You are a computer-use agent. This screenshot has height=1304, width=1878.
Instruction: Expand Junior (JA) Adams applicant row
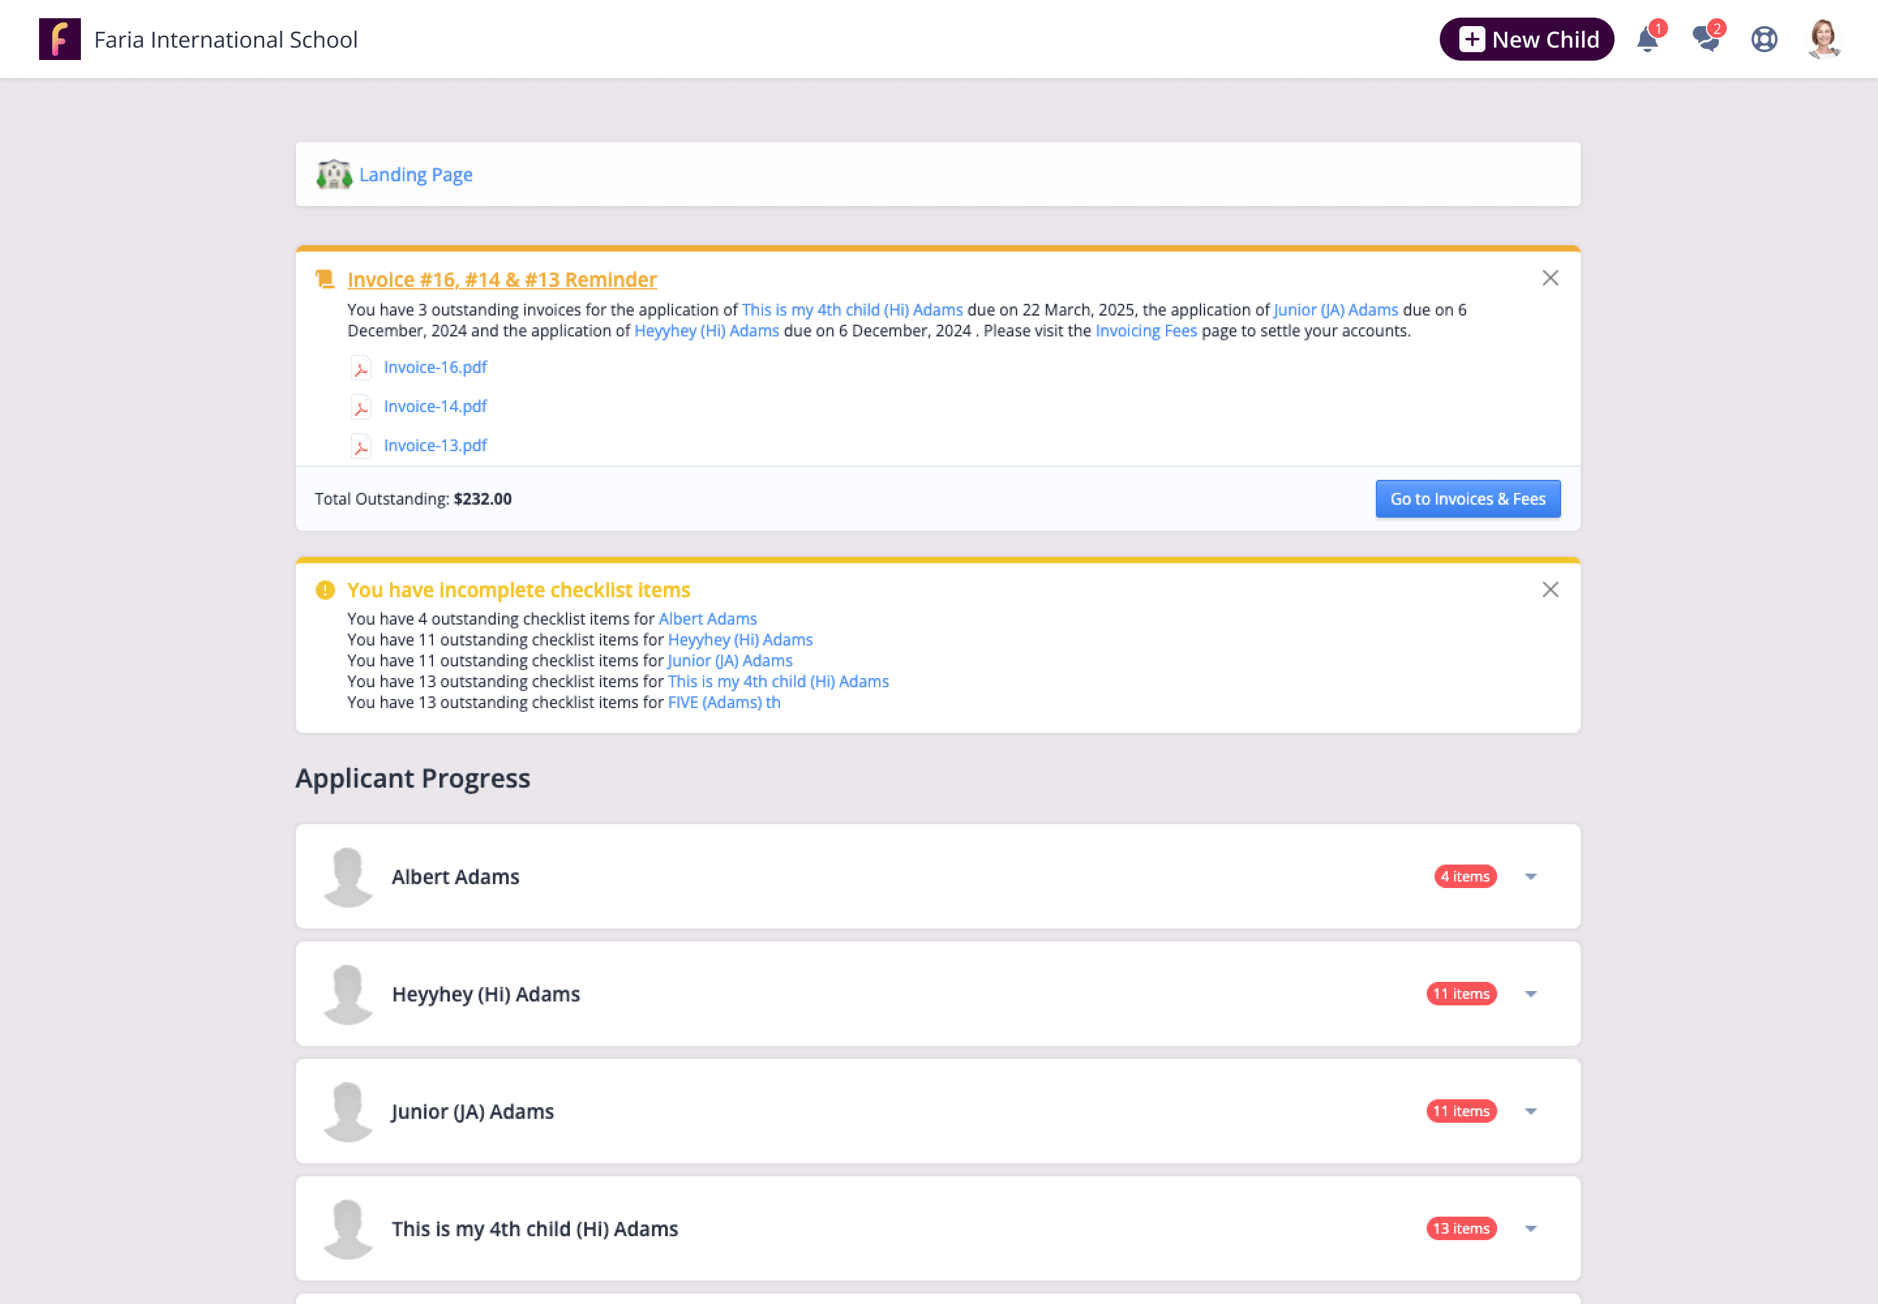tap(1530, 1111)
